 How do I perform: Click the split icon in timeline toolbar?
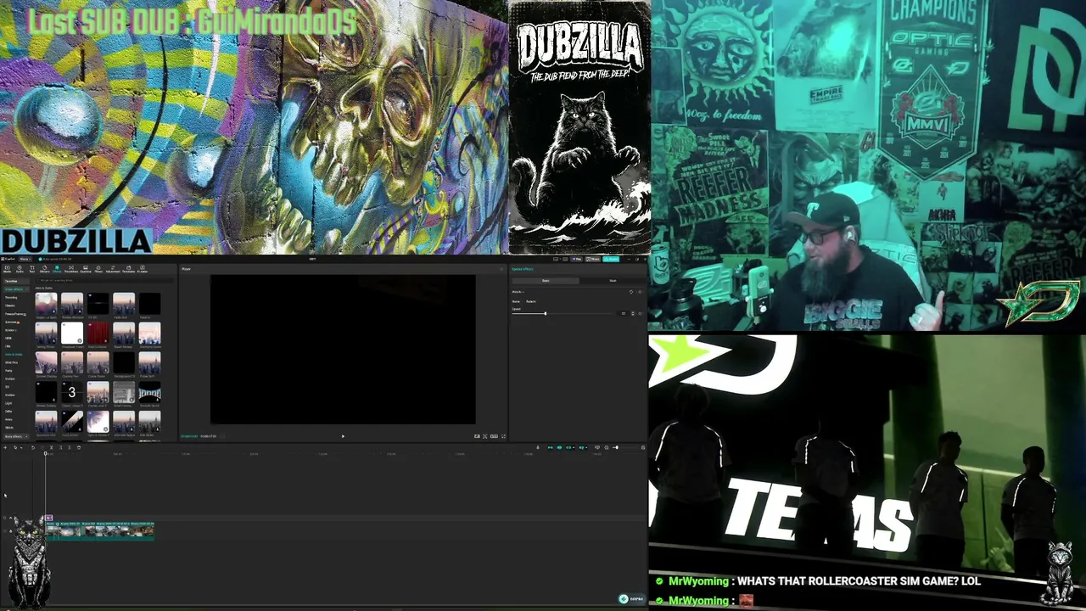pos(51,447)
